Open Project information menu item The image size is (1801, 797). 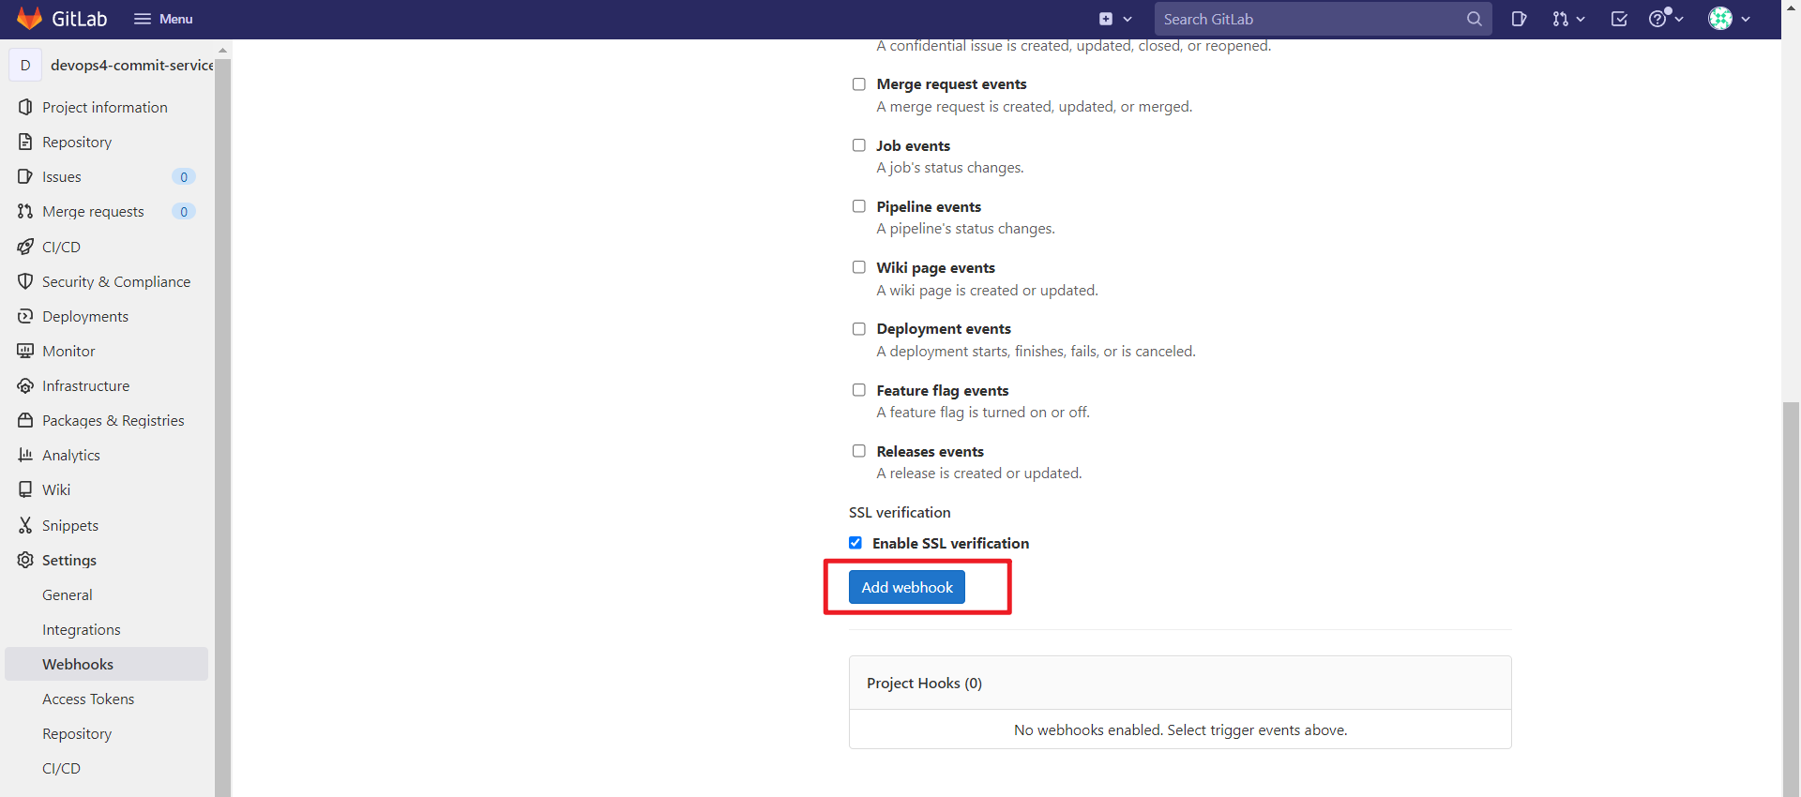coord(106,107)
